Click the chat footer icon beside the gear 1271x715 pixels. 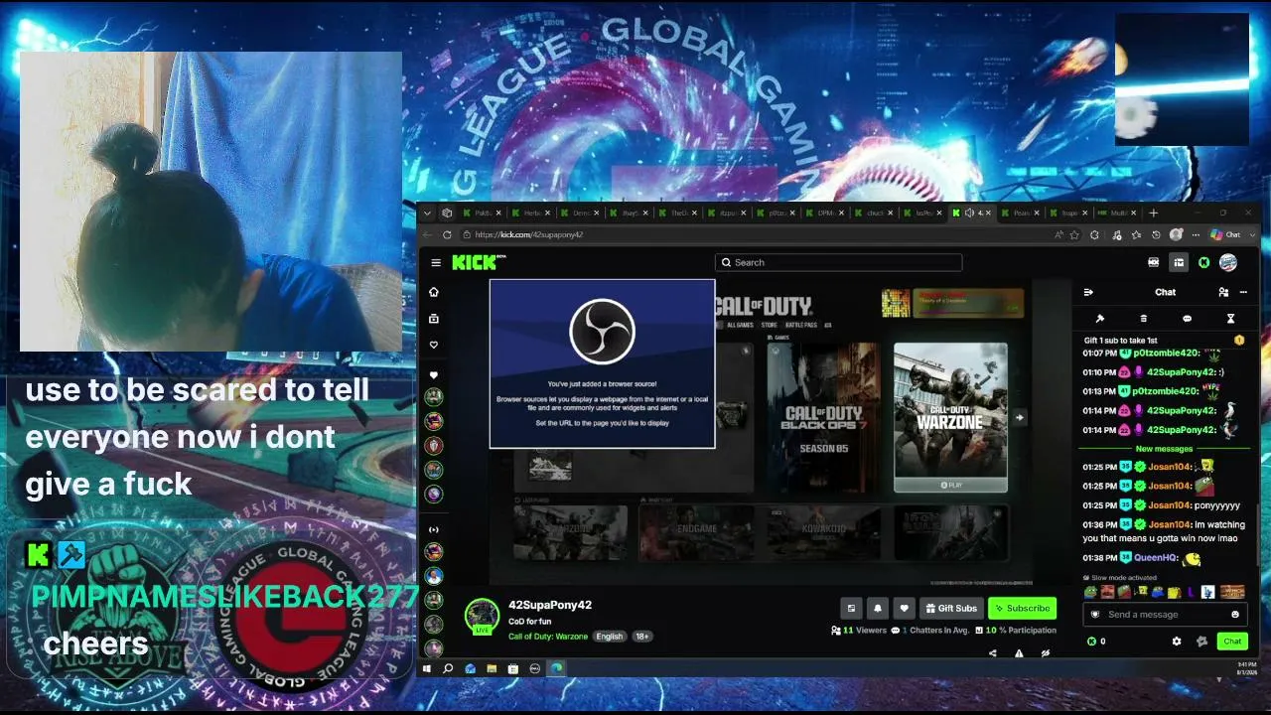1201,642
